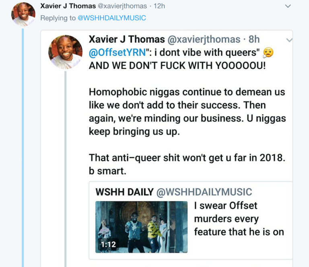The width and height of the screenshot is (309, 267).
Task: Click the @WSHHDAILYMUSIC handle in the quoted tweet
Action: (x=204, y=192)
